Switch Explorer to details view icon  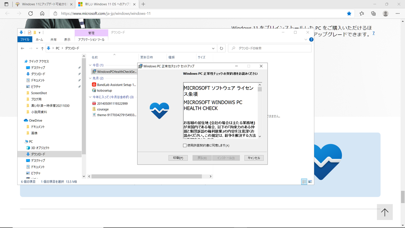304,181
